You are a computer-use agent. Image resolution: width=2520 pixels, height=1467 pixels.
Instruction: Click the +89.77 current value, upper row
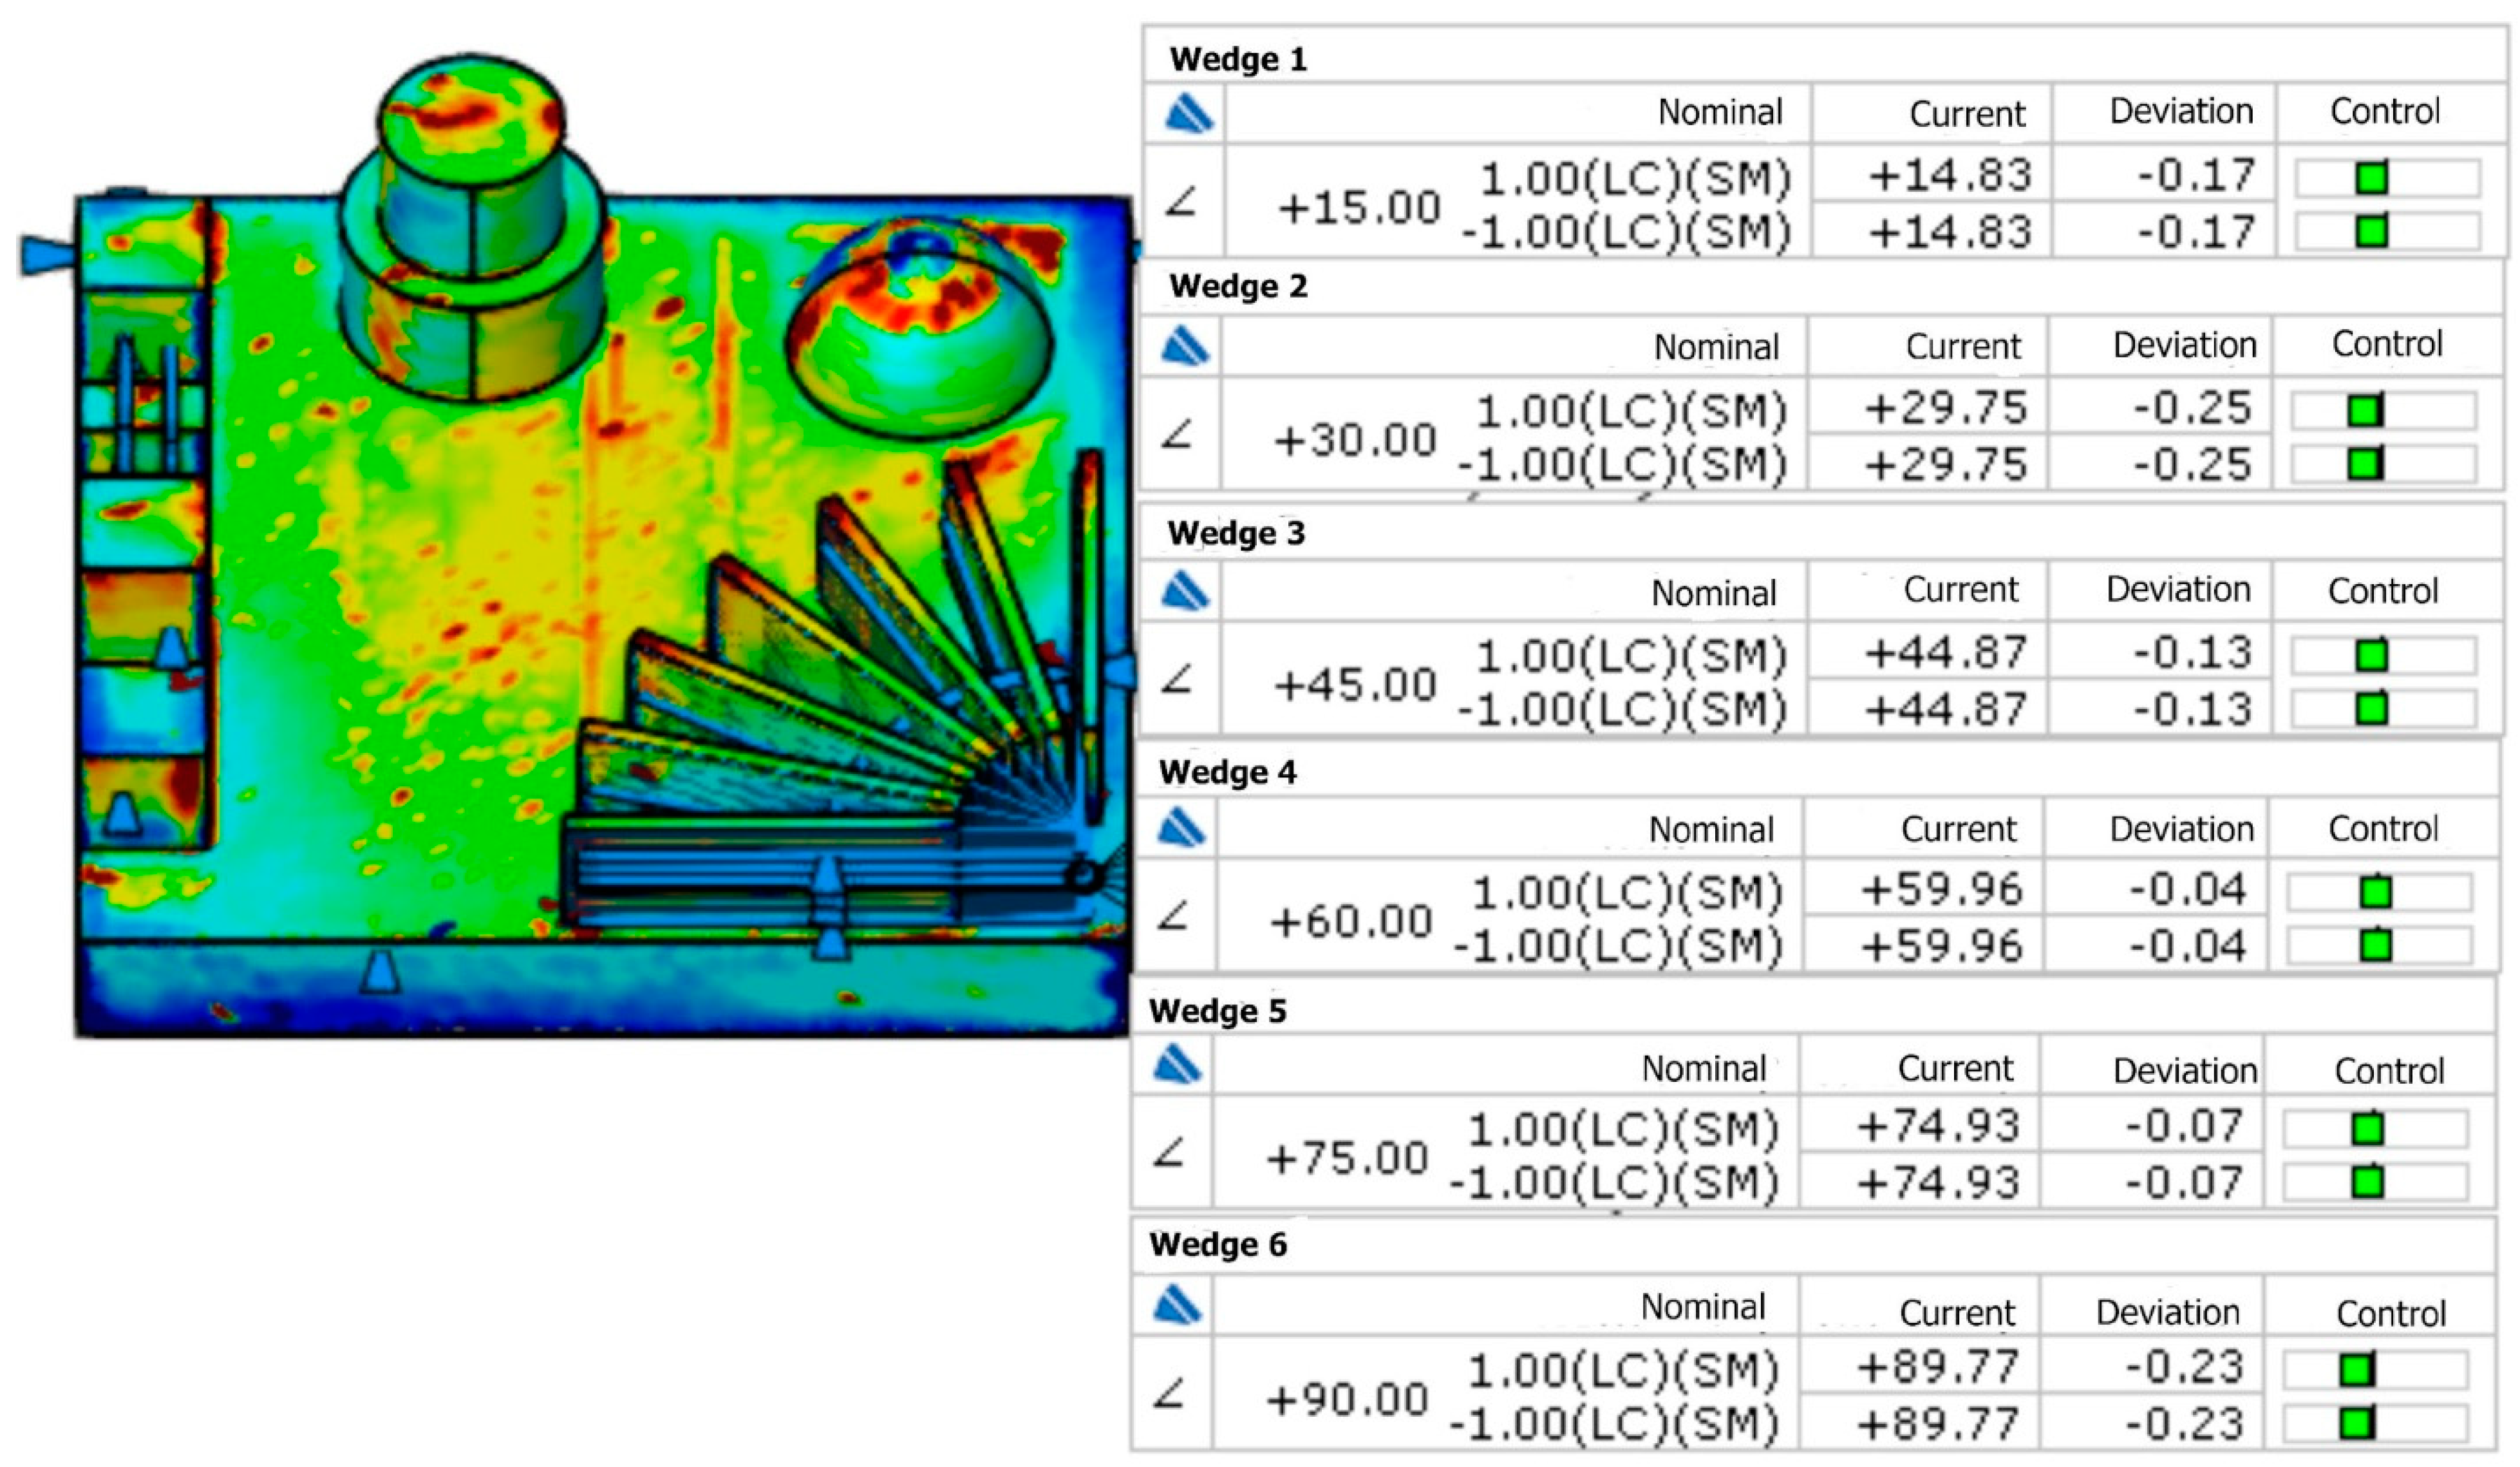[1937, 1367]
